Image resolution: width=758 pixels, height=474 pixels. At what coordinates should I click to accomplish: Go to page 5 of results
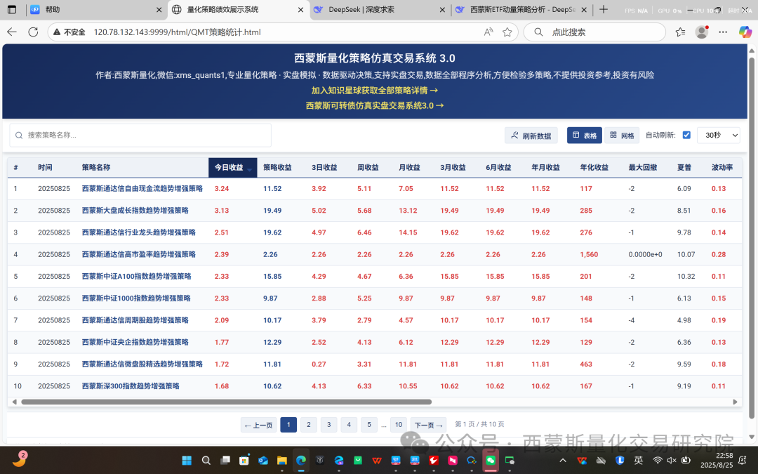pos(369,425)
